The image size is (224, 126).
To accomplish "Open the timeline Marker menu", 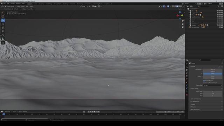I will (25, 112).
